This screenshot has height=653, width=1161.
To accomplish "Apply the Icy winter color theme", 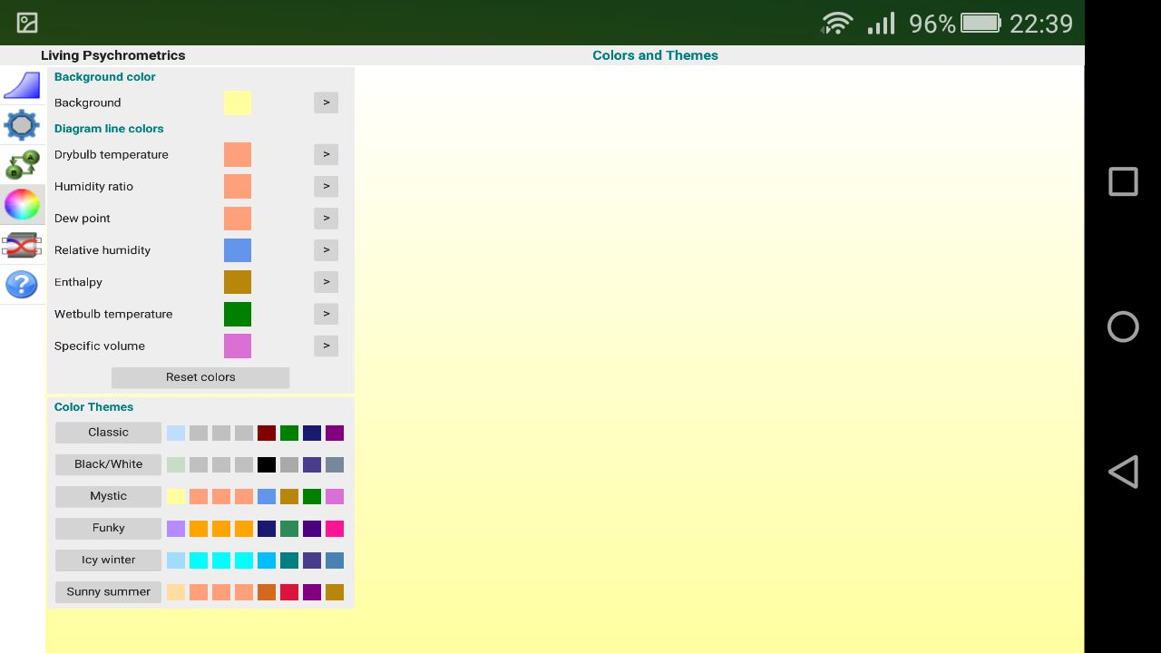I will tap(108, 560).
